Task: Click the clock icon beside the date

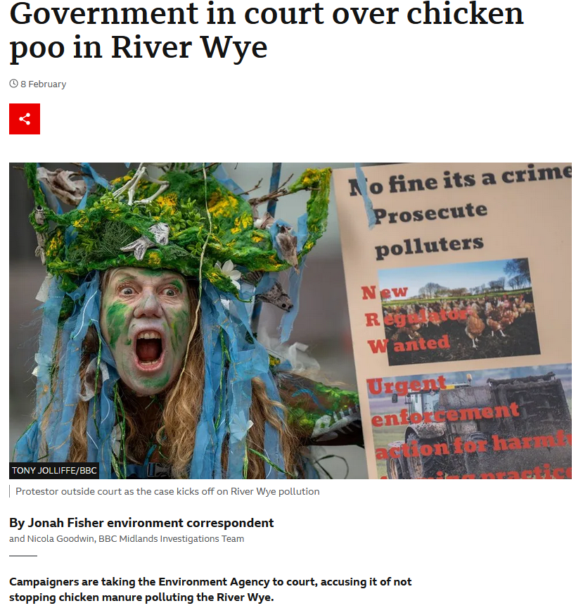Action: coord(13,84)
